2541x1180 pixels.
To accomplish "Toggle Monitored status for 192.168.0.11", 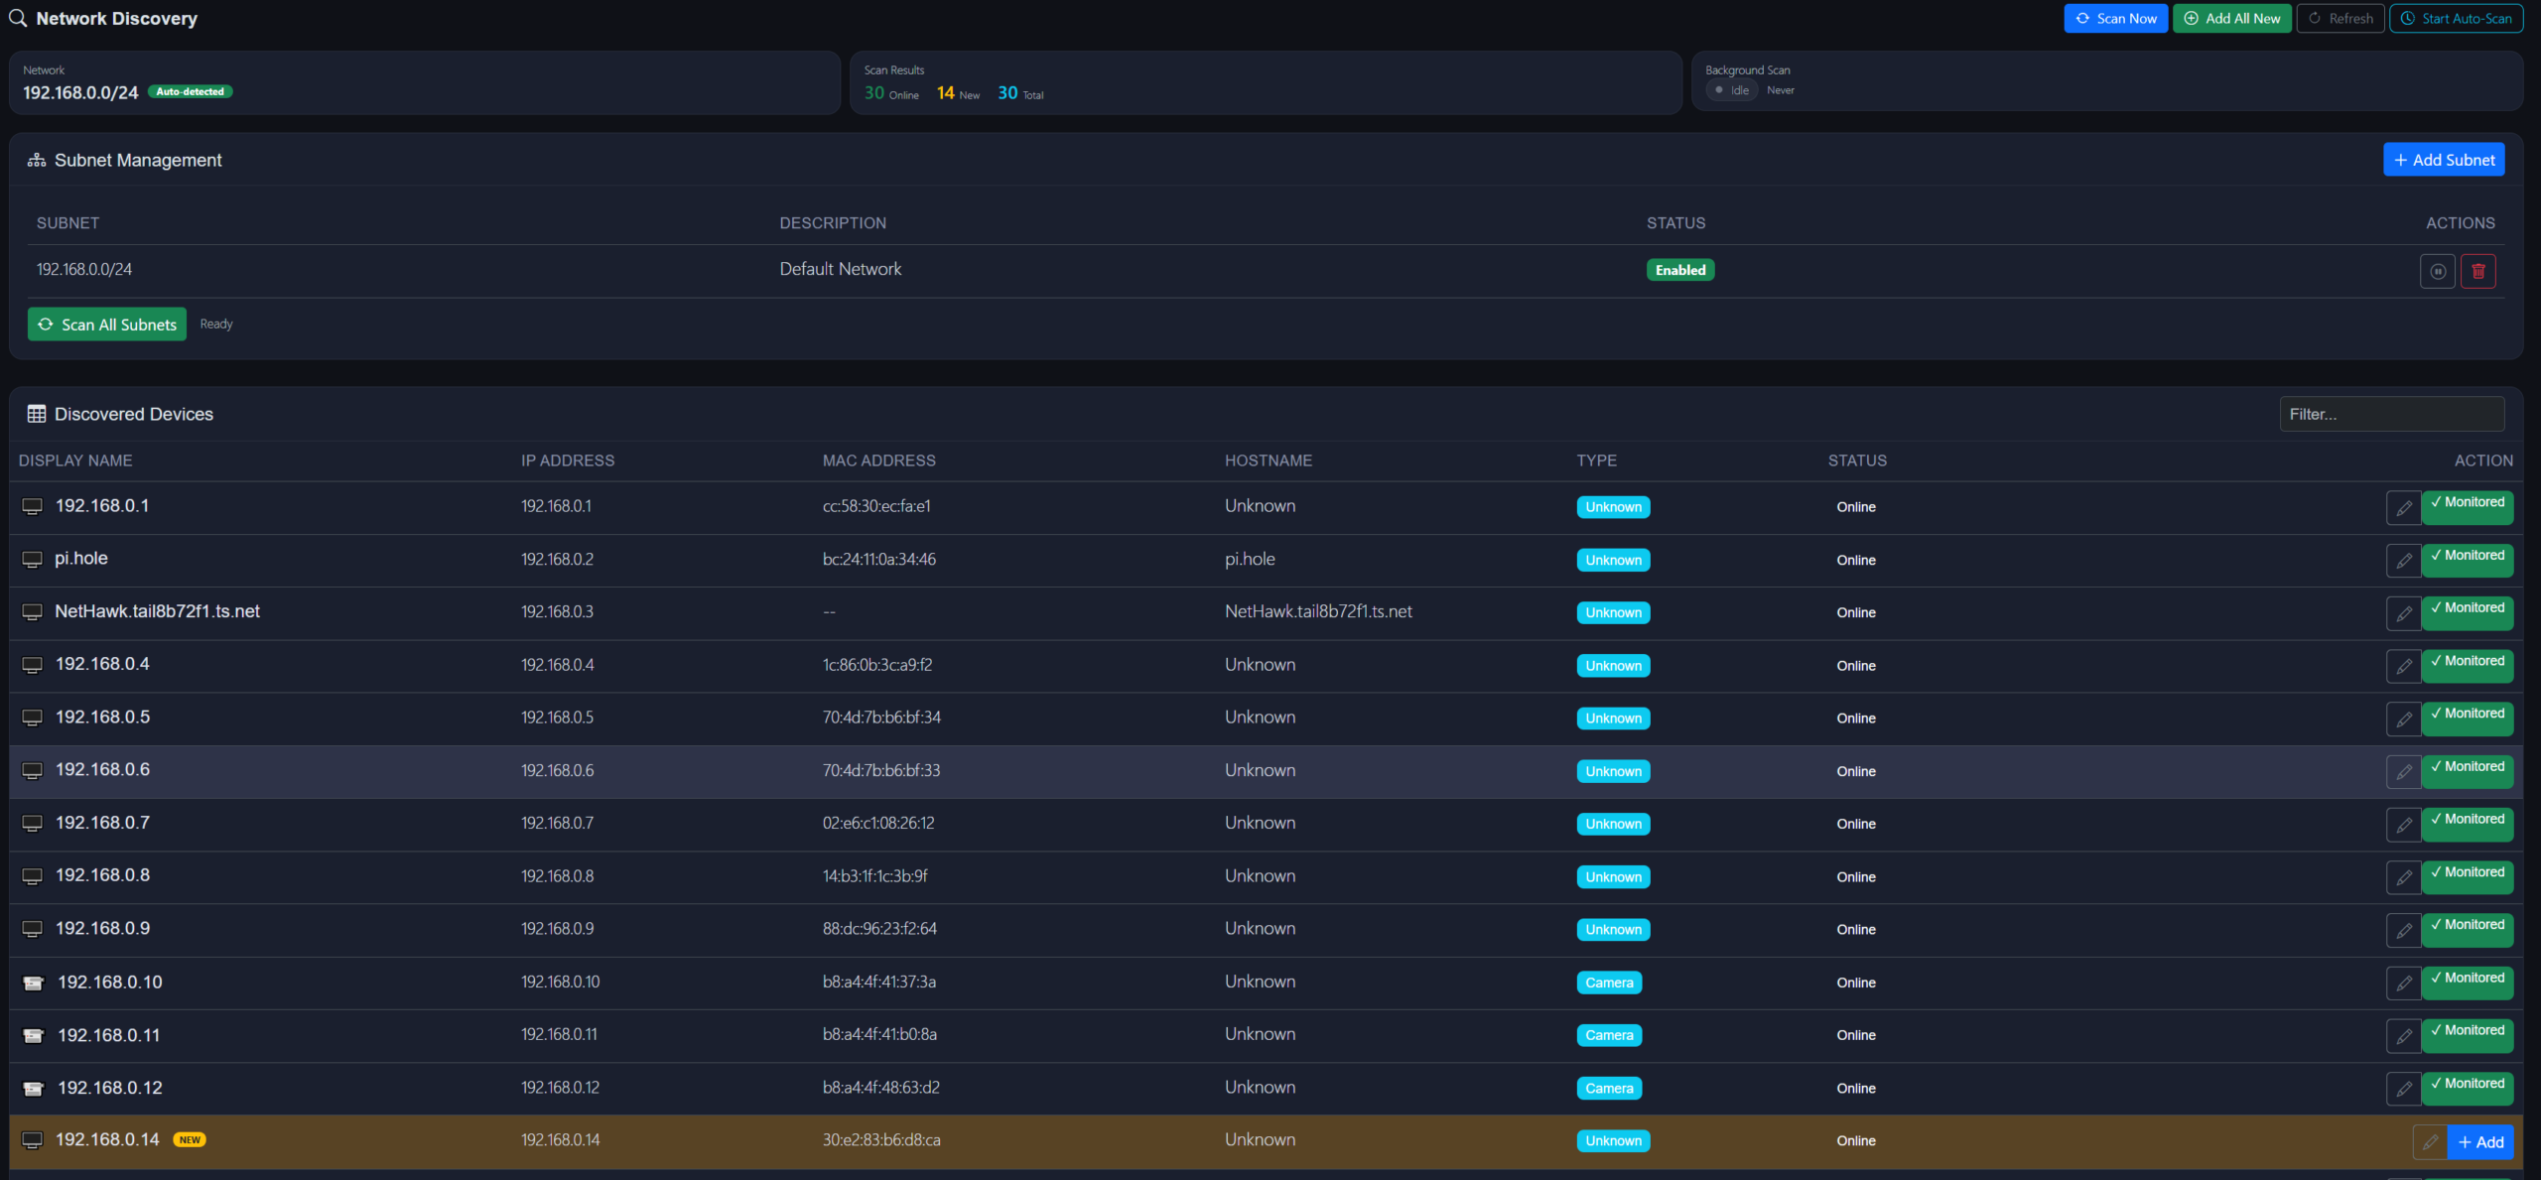I will [x=2467, y=1036].
